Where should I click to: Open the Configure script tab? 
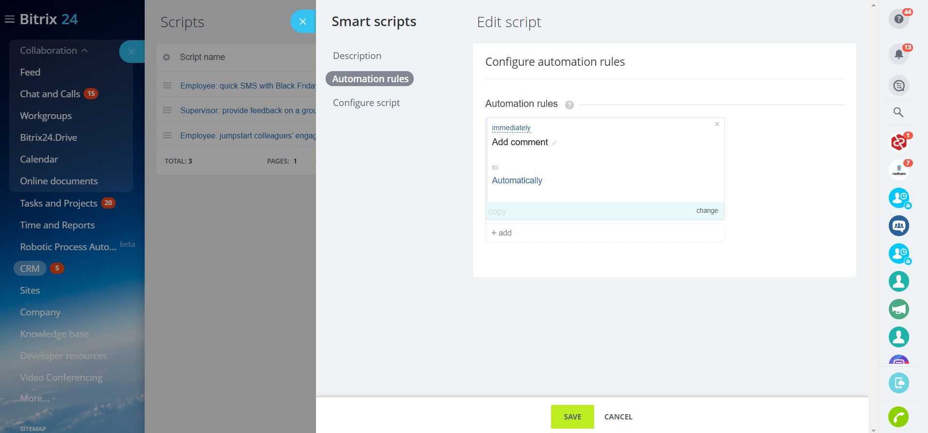(366, 103)
